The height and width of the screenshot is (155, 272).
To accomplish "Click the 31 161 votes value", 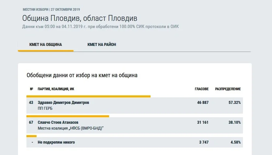I will coord(203,122).
